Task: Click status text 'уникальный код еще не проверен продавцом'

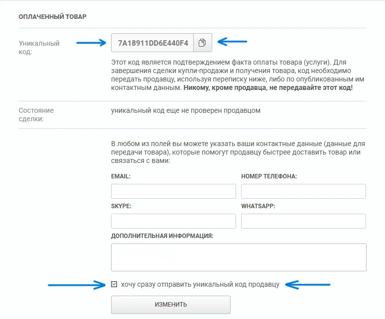Action: [186, 110]
